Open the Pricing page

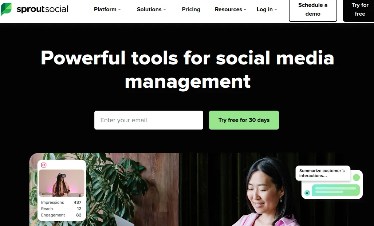(191, 9)
